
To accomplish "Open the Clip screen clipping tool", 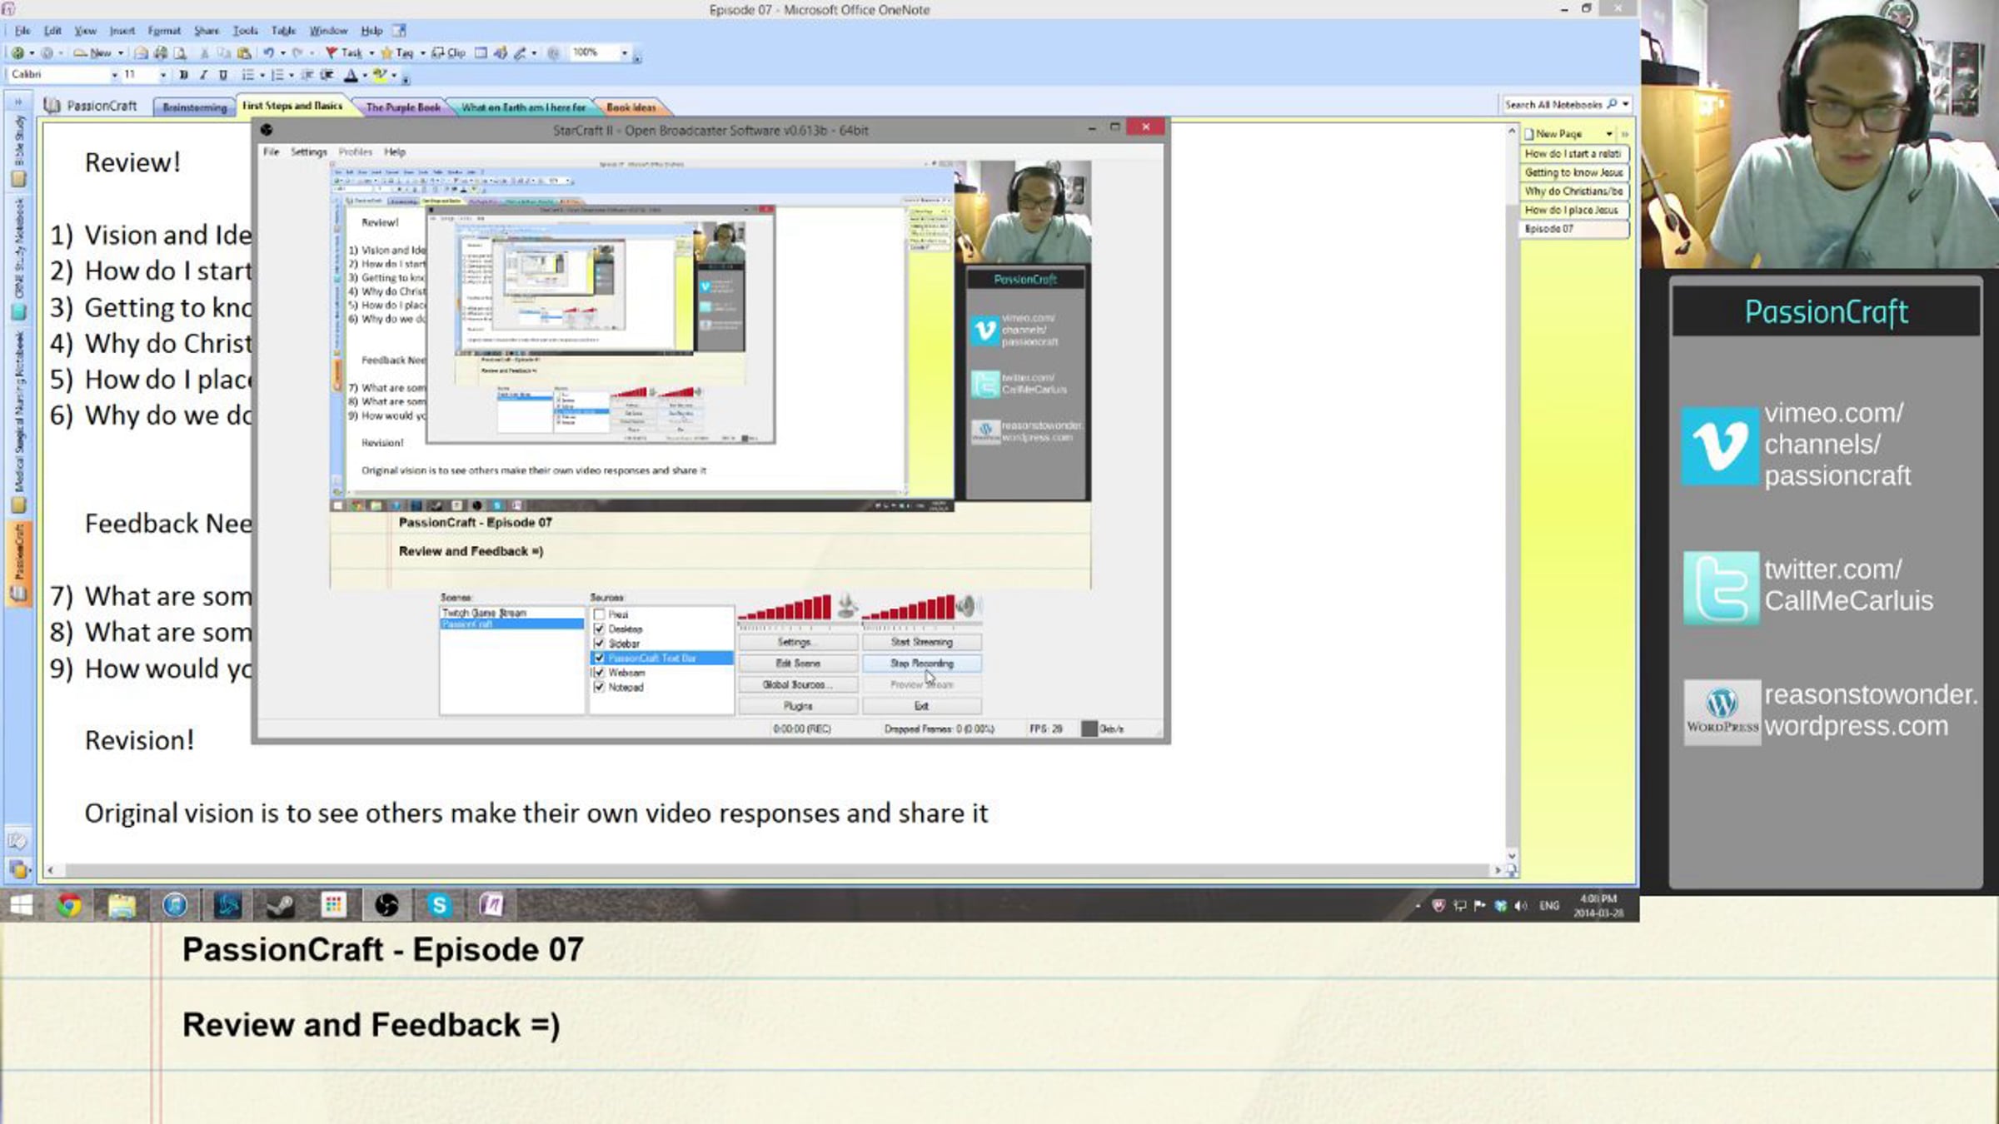I will pyautogui.click(x=450, y=52).
